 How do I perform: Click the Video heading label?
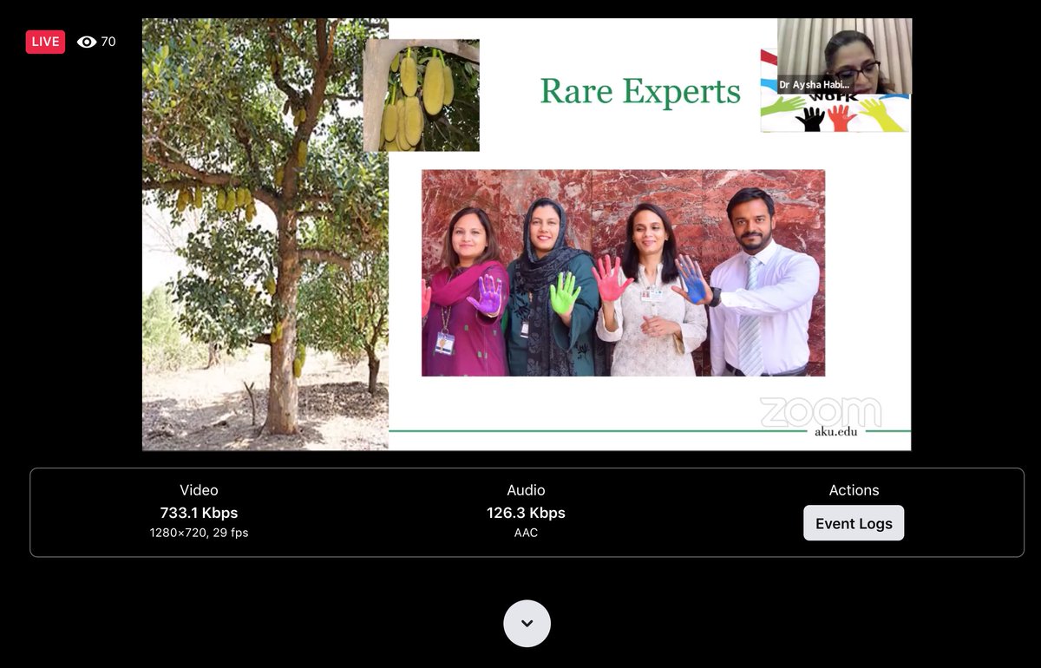pyautogui.click(x=199, y=490)
